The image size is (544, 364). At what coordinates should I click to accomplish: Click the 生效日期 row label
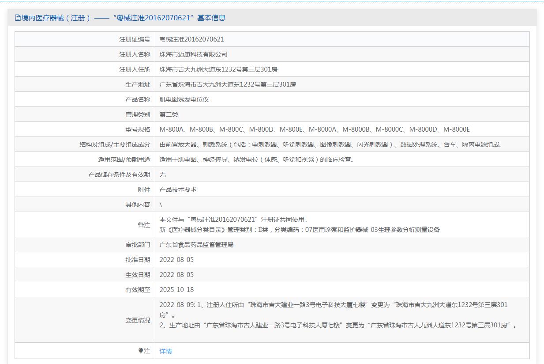(x=138, y=275)
